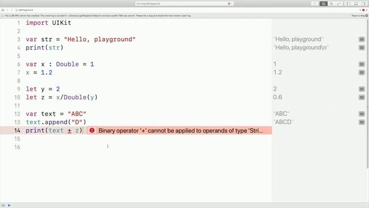Open quick look for result 0.6
The image size is (369, 208).
pos(362,97)
